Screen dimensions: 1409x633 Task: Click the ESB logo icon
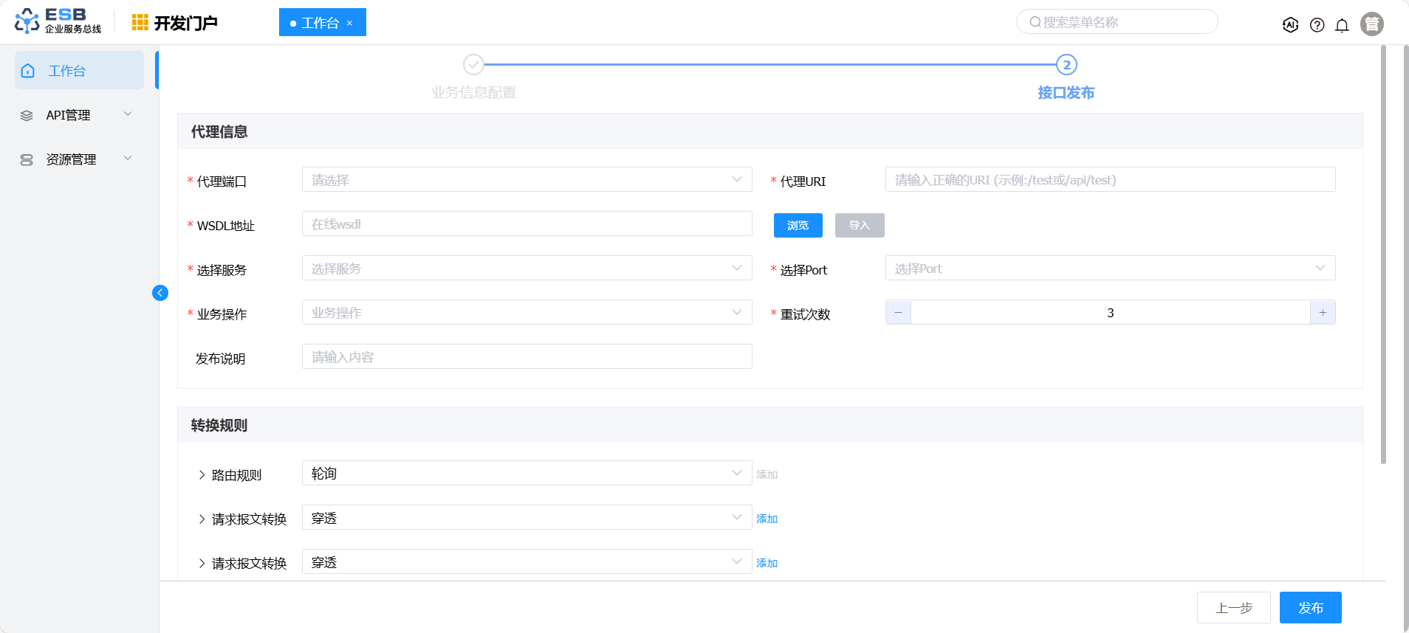point(27,21)
